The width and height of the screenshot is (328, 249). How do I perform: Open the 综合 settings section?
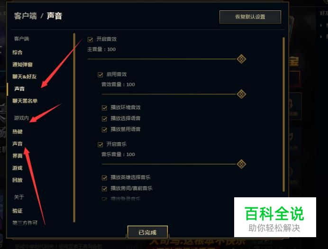(18, 52)
